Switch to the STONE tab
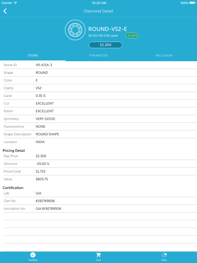 pyautogui.click(x=33, y=55)
